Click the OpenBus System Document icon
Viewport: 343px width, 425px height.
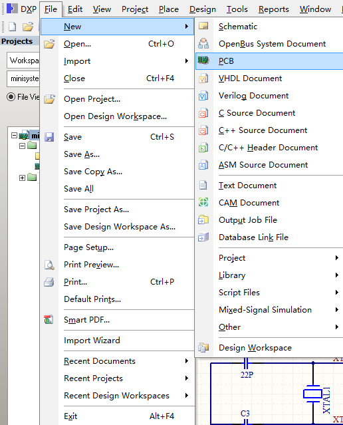point(203,44)
